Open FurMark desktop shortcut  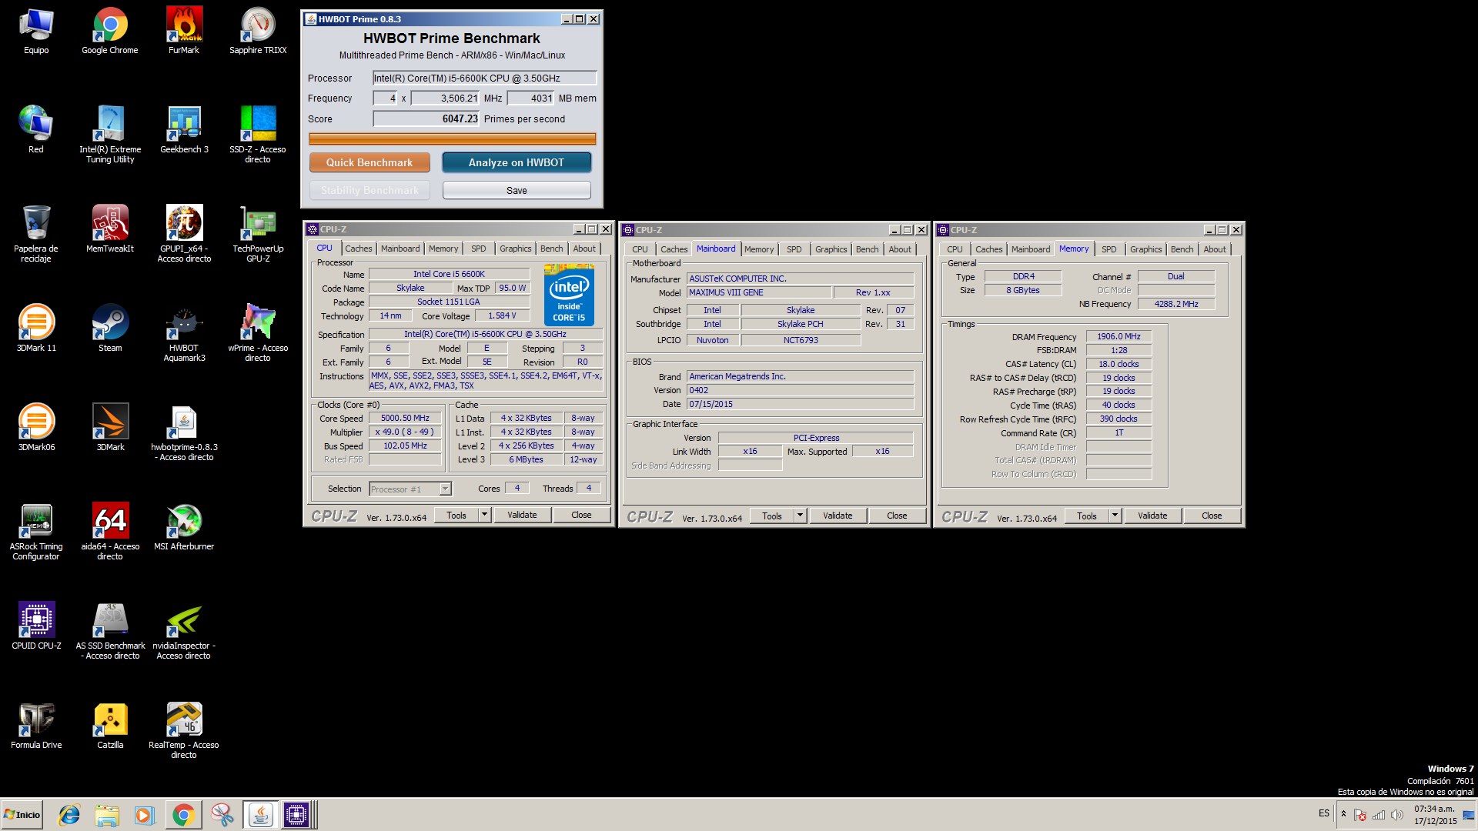pyautogui.click(x=184, y=32)
